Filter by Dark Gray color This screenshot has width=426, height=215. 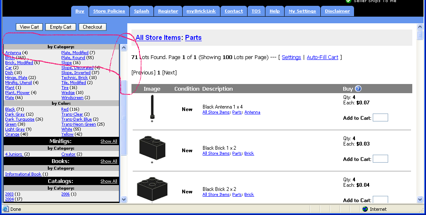(15, 114)
